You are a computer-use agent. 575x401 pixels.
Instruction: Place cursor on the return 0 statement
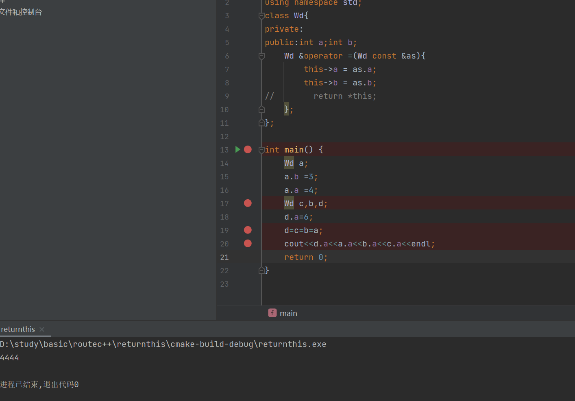306,257
